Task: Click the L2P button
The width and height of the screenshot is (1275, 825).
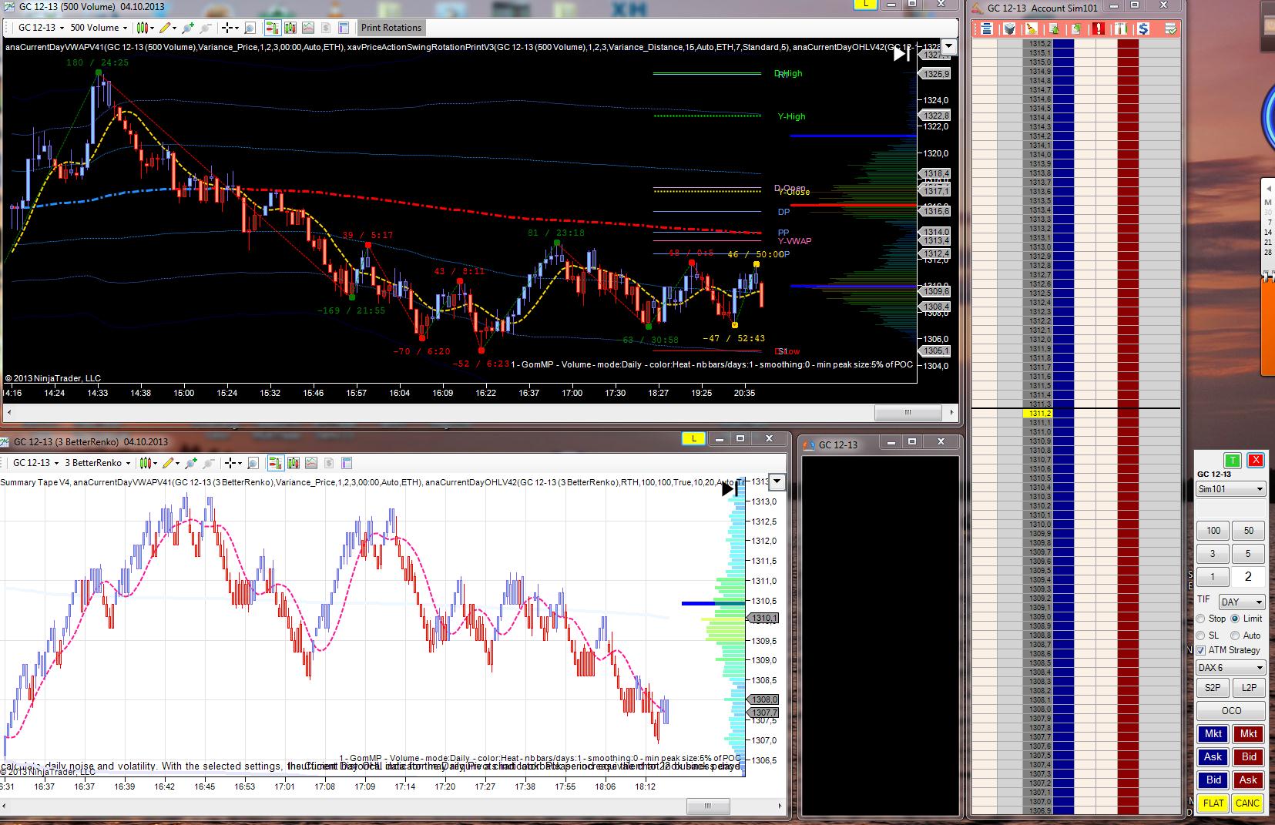Action: click(x=1249, y=688)
